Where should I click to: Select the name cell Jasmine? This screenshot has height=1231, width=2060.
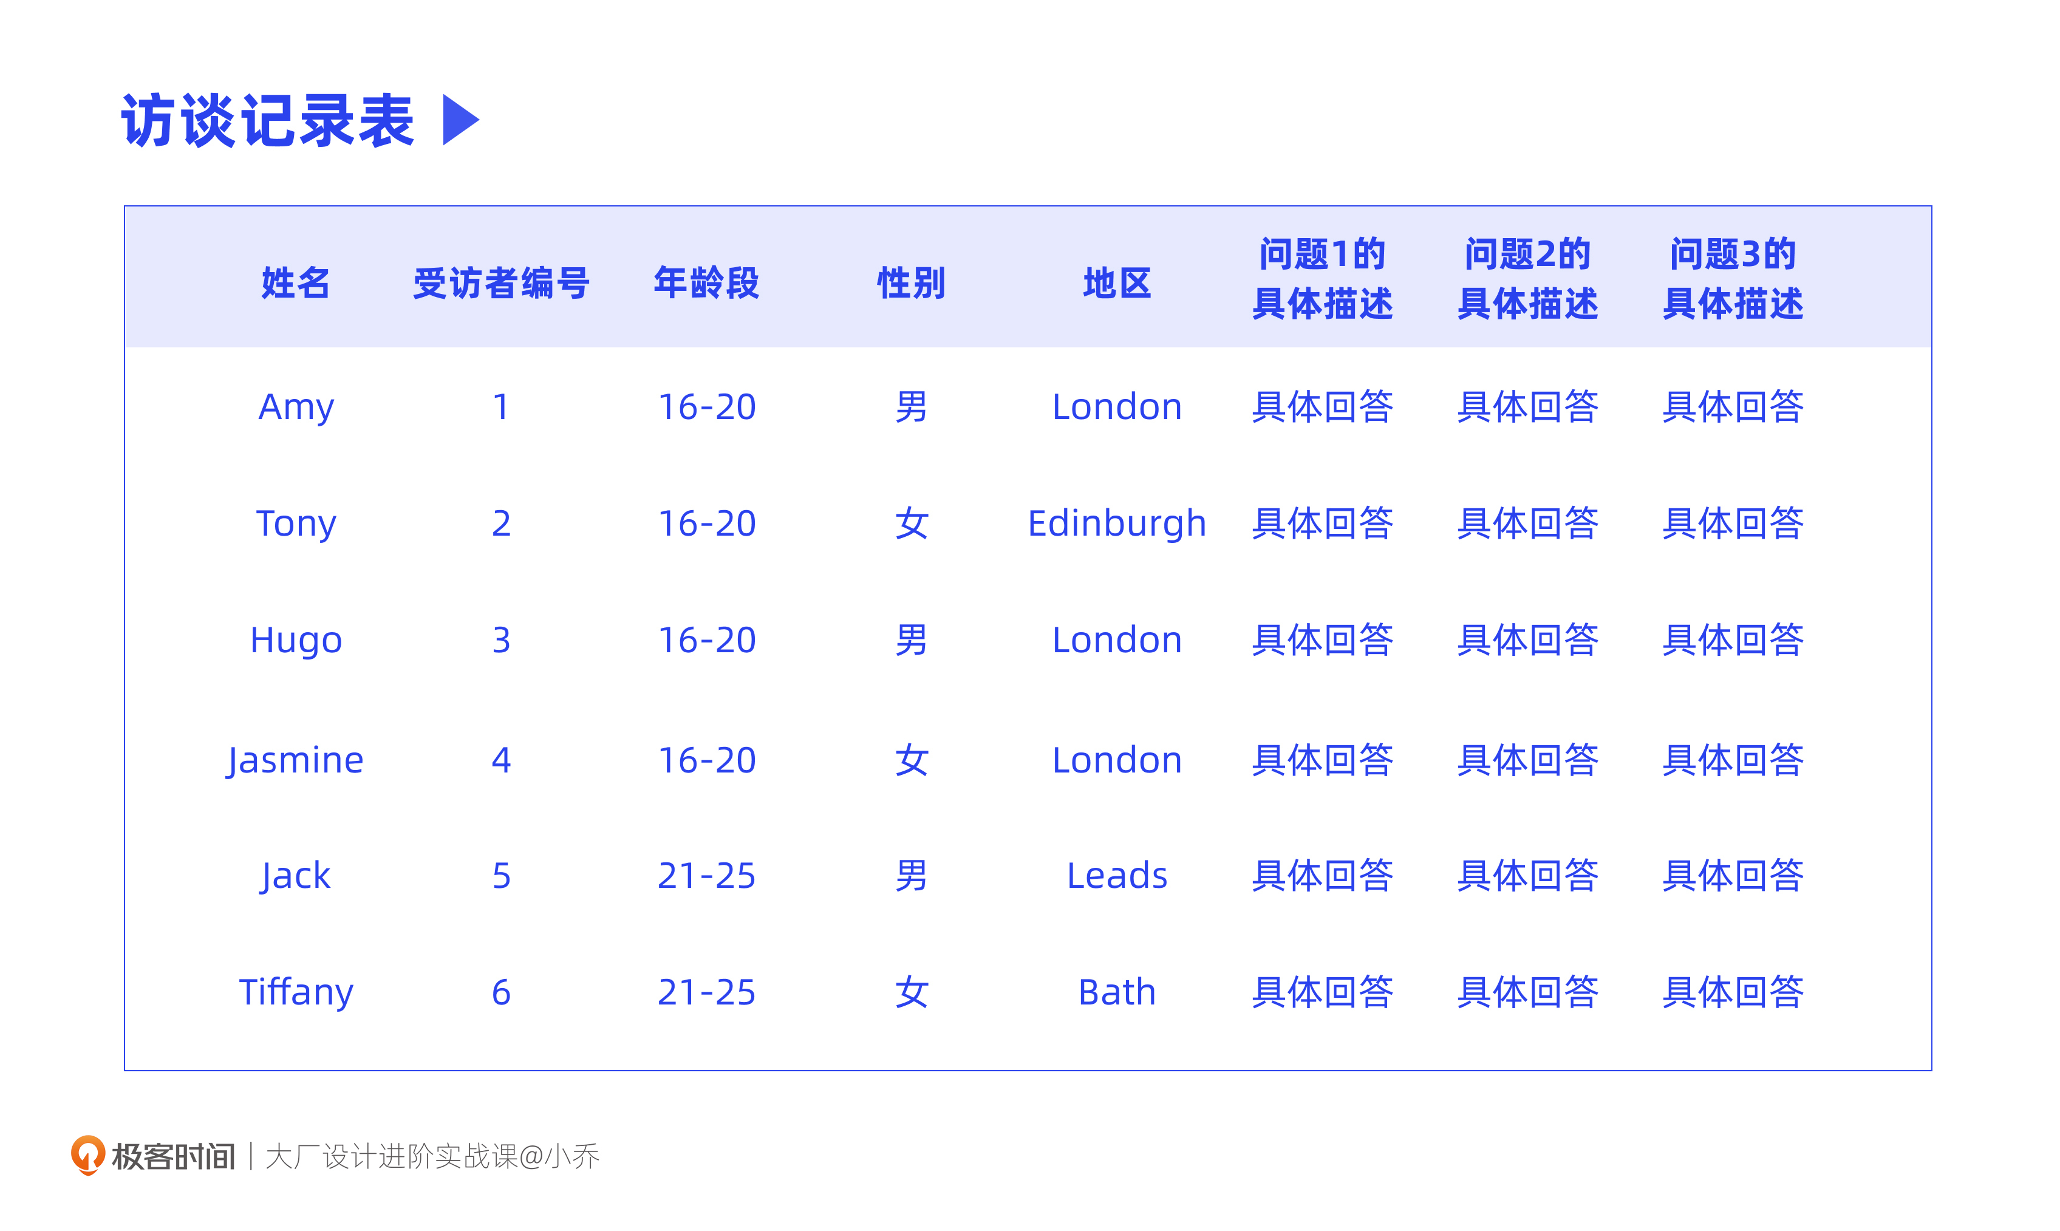click(x=296, y=760)
